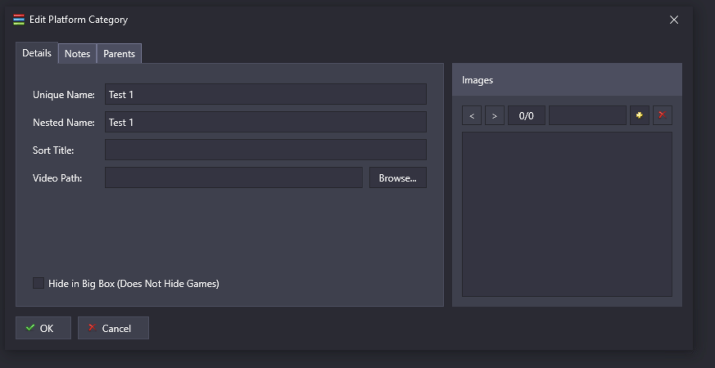Click the Images panel header
Viewport: 715px width, 368px height.
tap(567, 80)
